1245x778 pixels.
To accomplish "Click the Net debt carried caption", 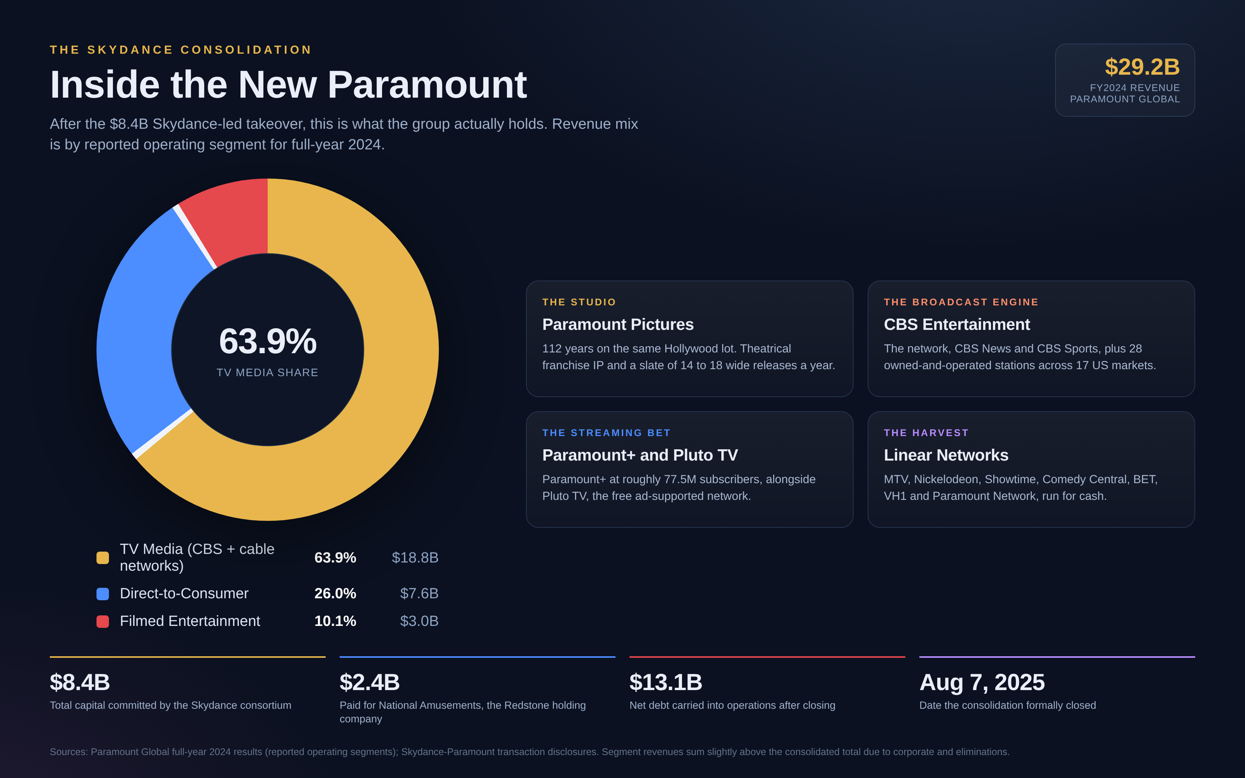I will point(733,705).
